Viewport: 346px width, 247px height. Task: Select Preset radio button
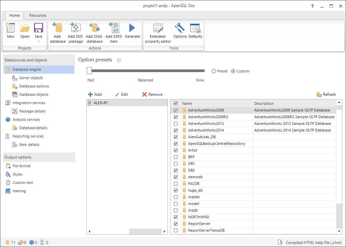pos(214,71)
